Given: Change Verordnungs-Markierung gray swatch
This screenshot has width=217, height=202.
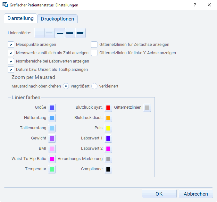Looking at the screenshot, I should coord(108,159).
